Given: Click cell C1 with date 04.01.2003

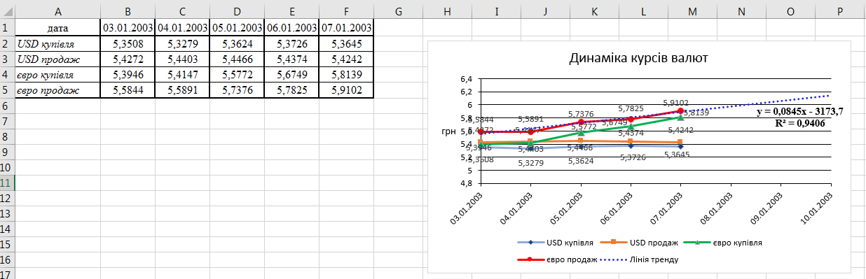Looking at the screenshot, I should click(x=182, y=28).
